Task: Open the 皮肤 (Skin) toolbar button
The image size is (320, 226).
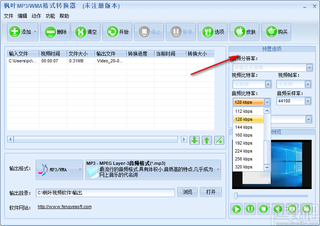Action: point(245,32)
